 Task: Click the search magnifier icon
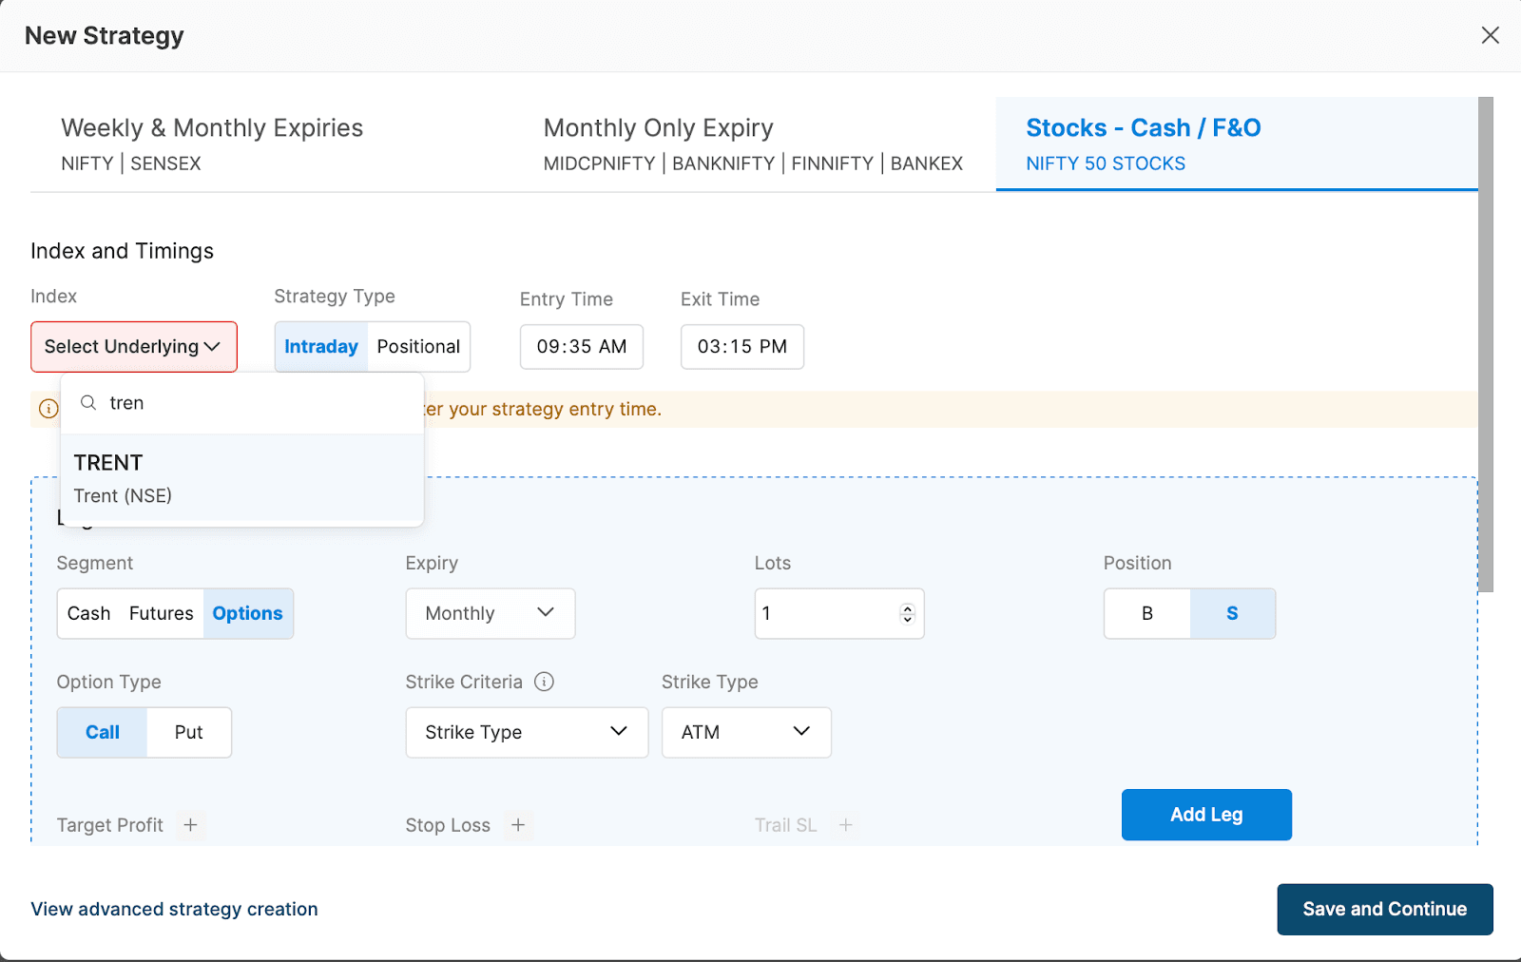(x=87, y=402)
